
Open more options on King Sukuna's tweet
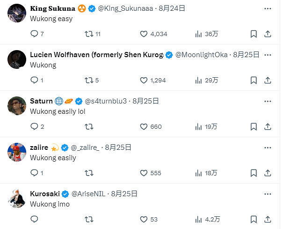pyautogui.click(x=268, y=8)
